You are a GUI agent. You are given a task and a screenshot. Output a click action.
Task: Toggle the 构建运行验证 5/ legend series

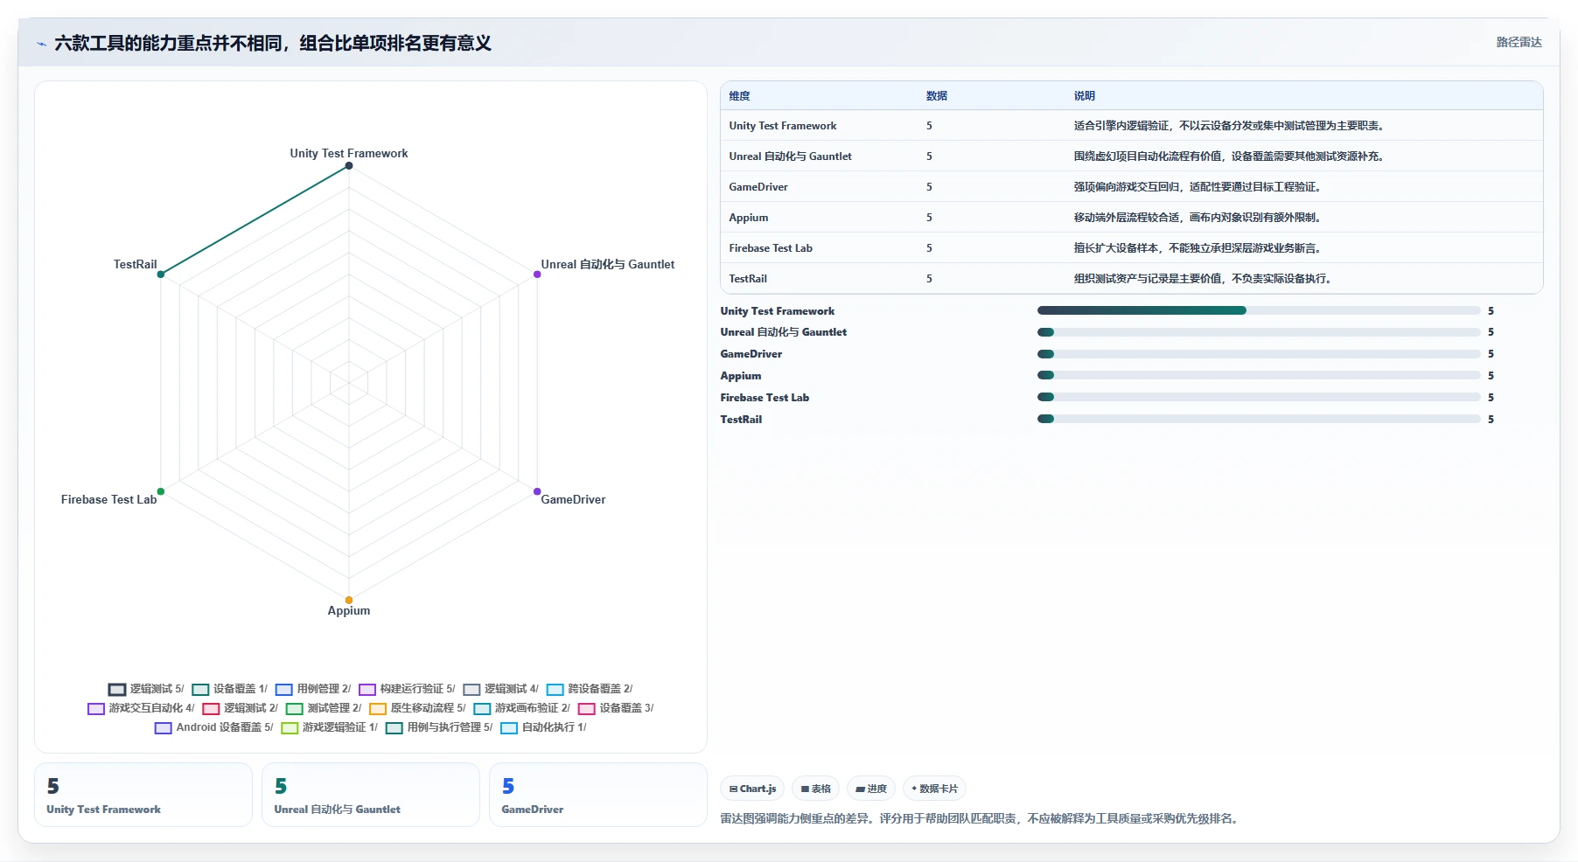[407, 689]
